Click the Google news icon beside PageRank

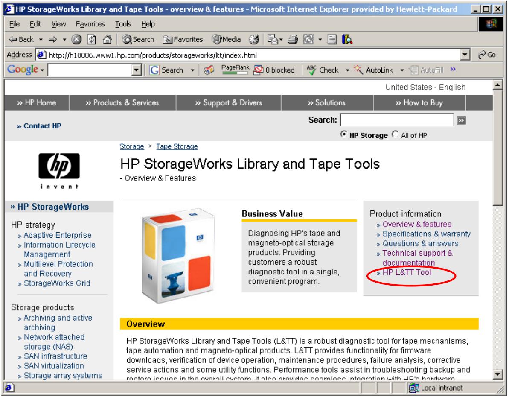coord(209,70)
